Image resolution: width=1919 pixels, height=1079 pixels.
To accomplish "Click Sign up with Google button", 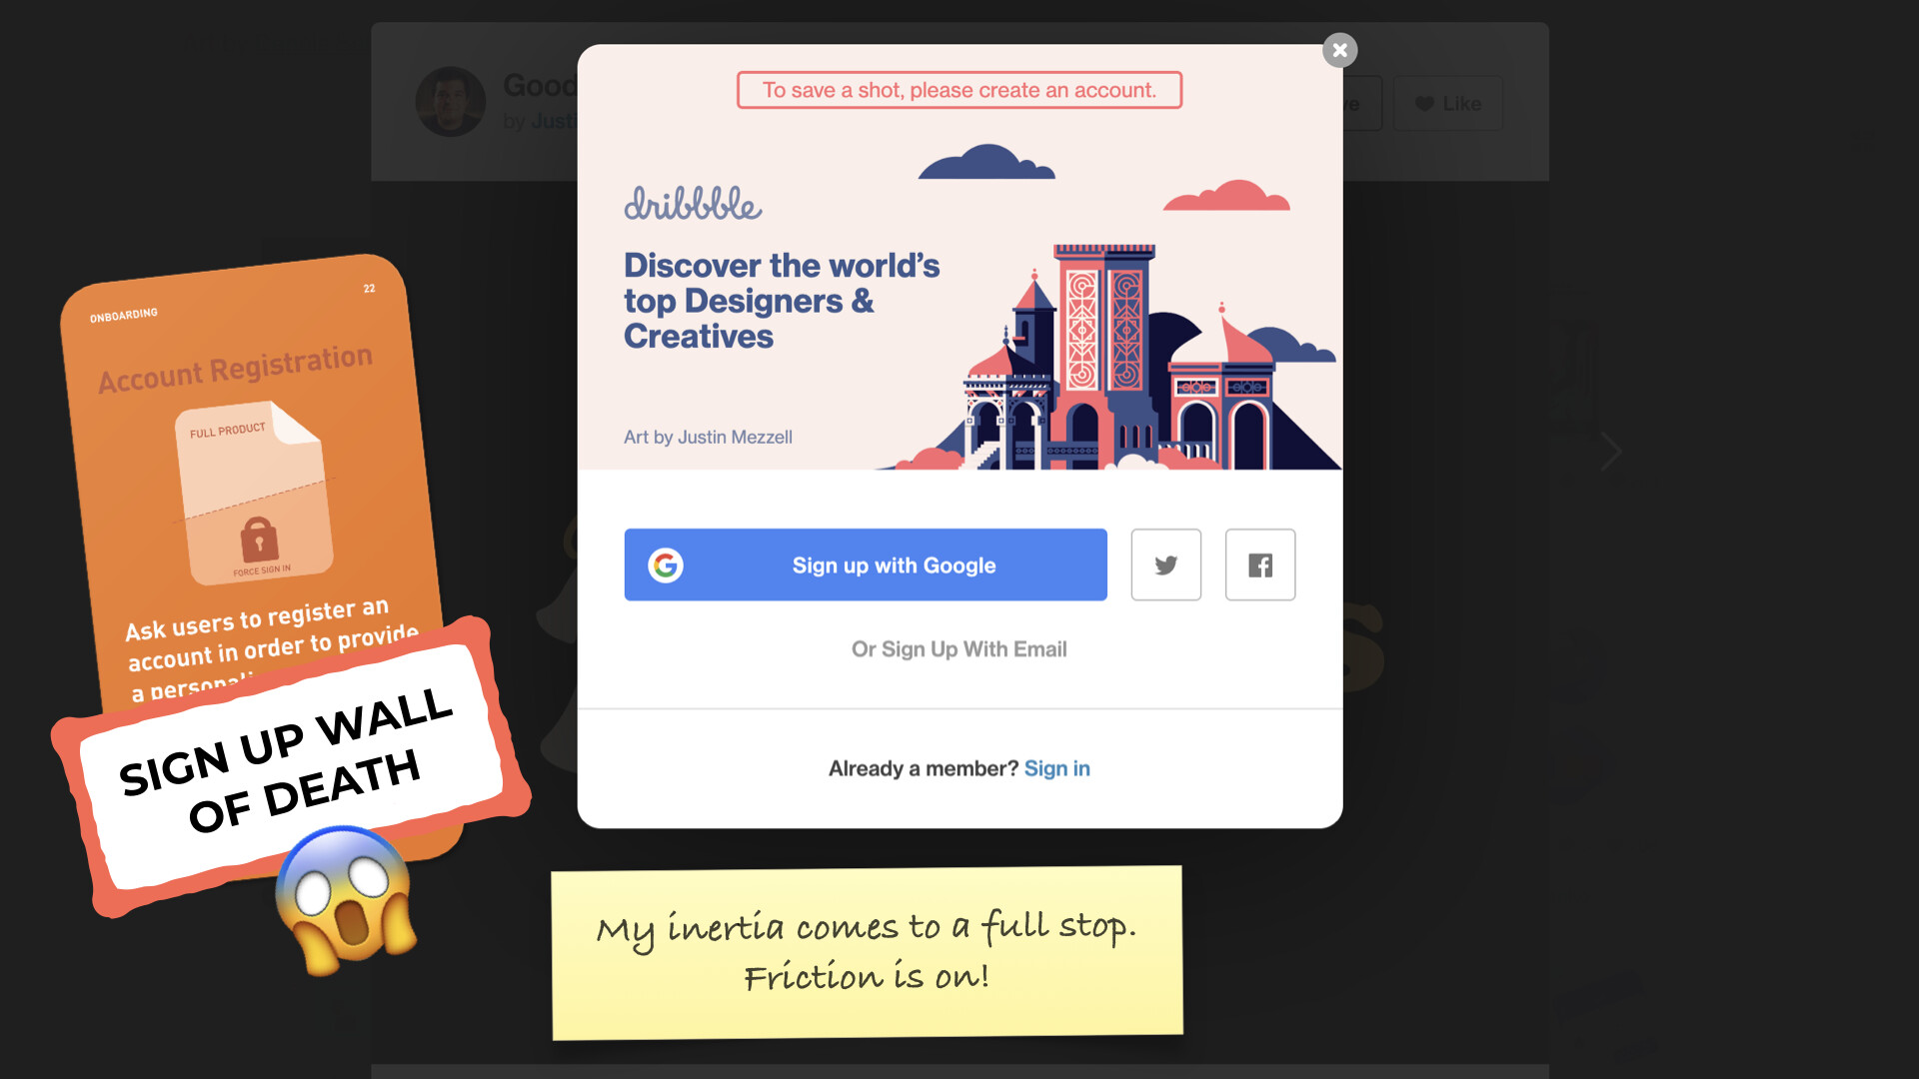I will click(x=866, y=564).
